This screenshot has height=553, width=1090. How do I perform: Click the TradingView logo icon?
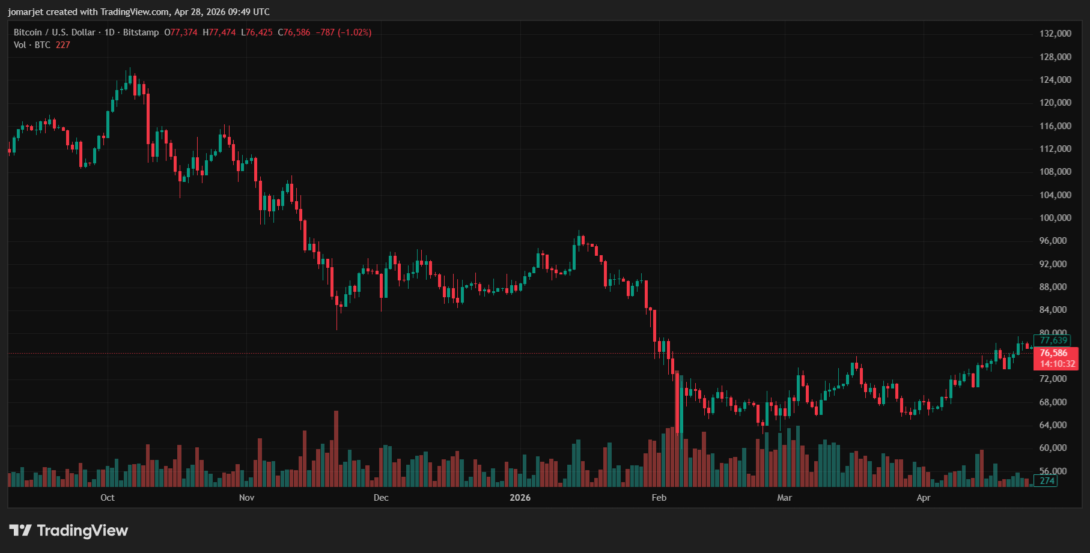click(x=20, y=530)
